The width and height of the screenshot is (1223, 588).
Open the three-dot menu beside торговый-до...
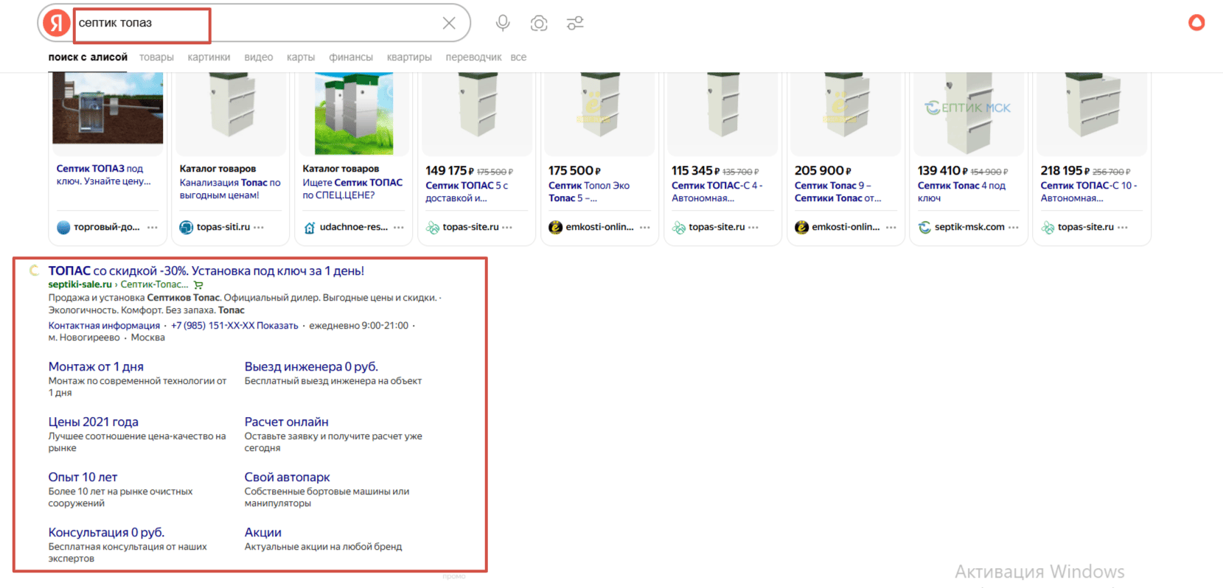click(153, 227)
